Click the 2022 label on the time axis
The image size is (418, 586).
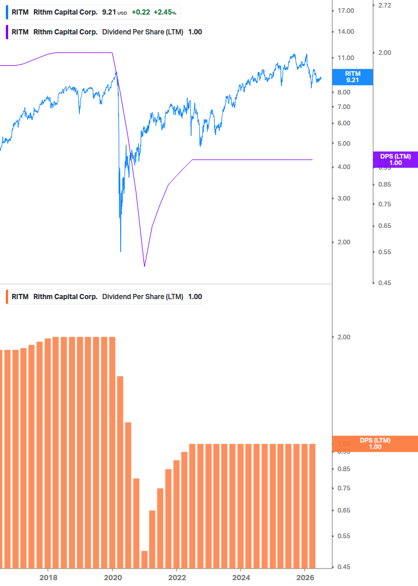pos(177,578)
